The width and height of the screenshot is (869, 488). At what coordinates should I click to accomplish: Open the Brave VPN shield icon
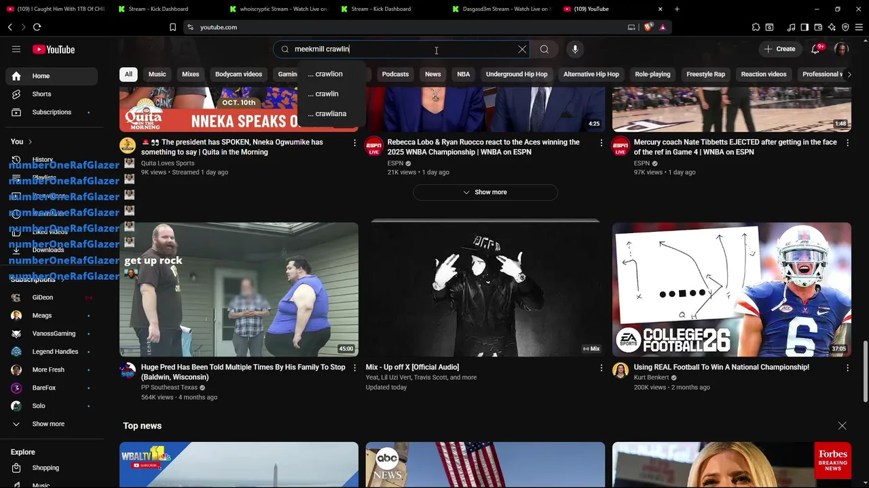[845, 27]
